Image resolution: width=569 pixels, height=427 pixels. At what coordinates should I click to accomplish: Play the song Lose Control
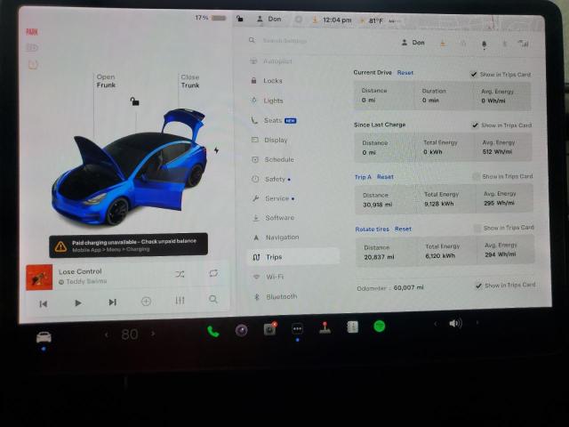(77, 302)
